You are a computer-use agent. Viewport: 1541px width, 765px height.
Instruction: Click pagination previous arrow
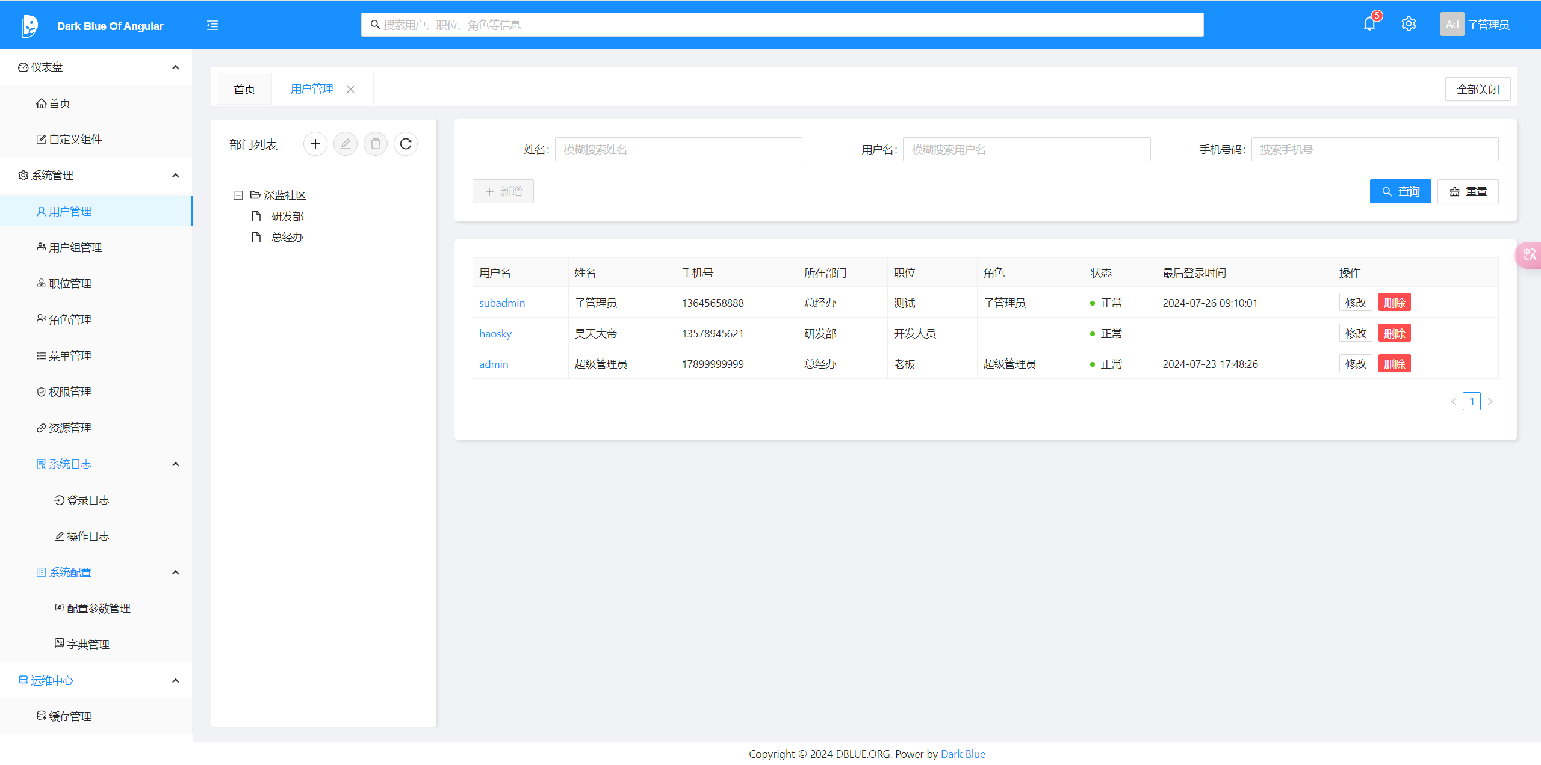coord(1454,401)
